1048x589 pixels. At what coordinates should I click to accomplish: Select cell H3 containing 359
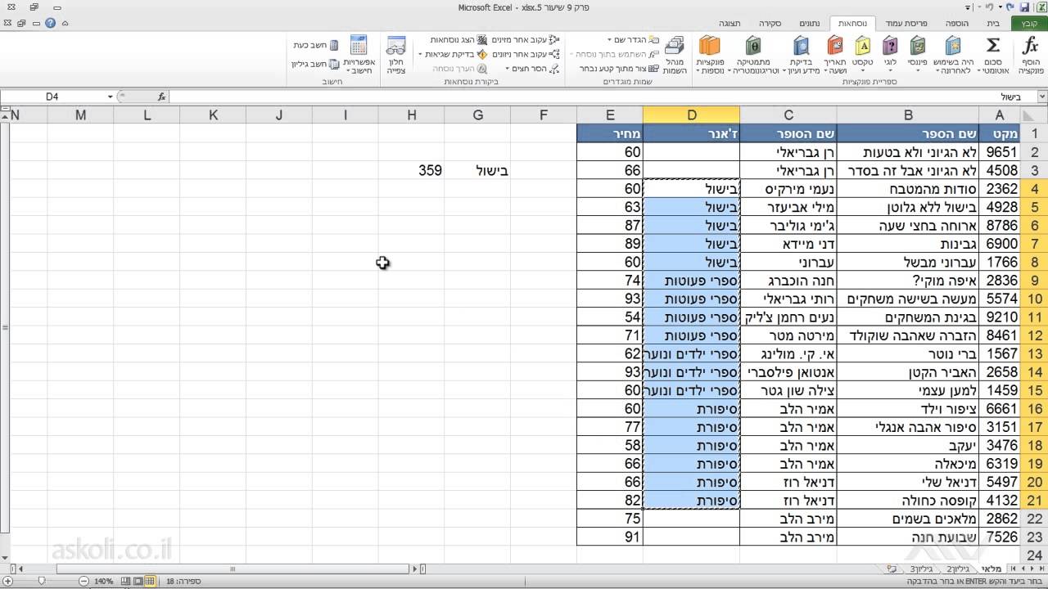(411, 170)
